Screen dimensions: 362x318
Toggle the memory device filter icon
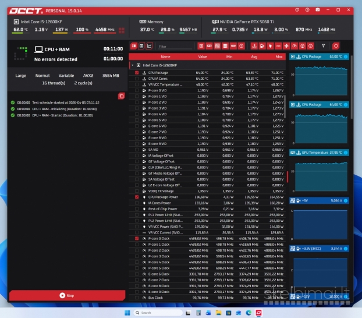click(x=233, y=46)
